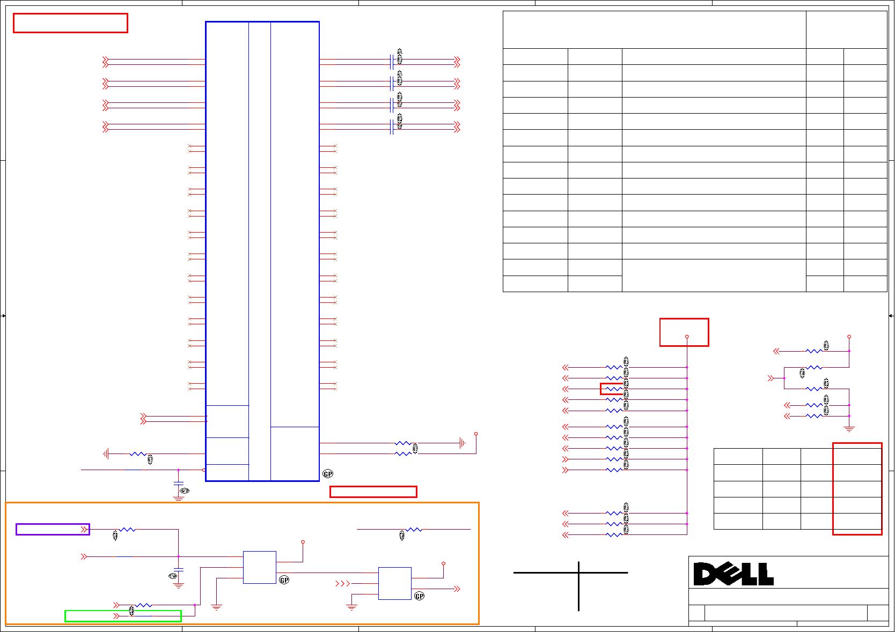Click the power node circle above the right small blue block
This screenshot has height=632, width=895.
coord(443,563)
